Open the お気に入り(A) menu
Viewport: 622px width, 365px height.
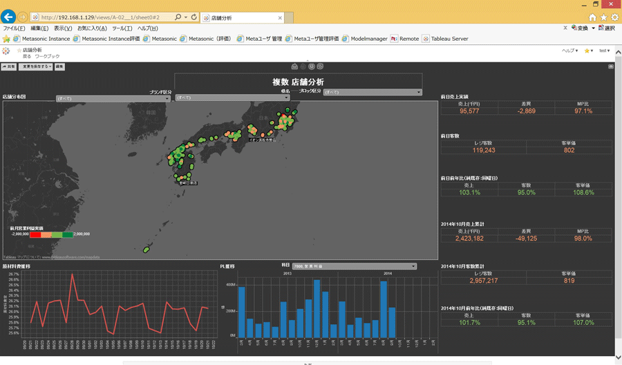pos(92,28)
